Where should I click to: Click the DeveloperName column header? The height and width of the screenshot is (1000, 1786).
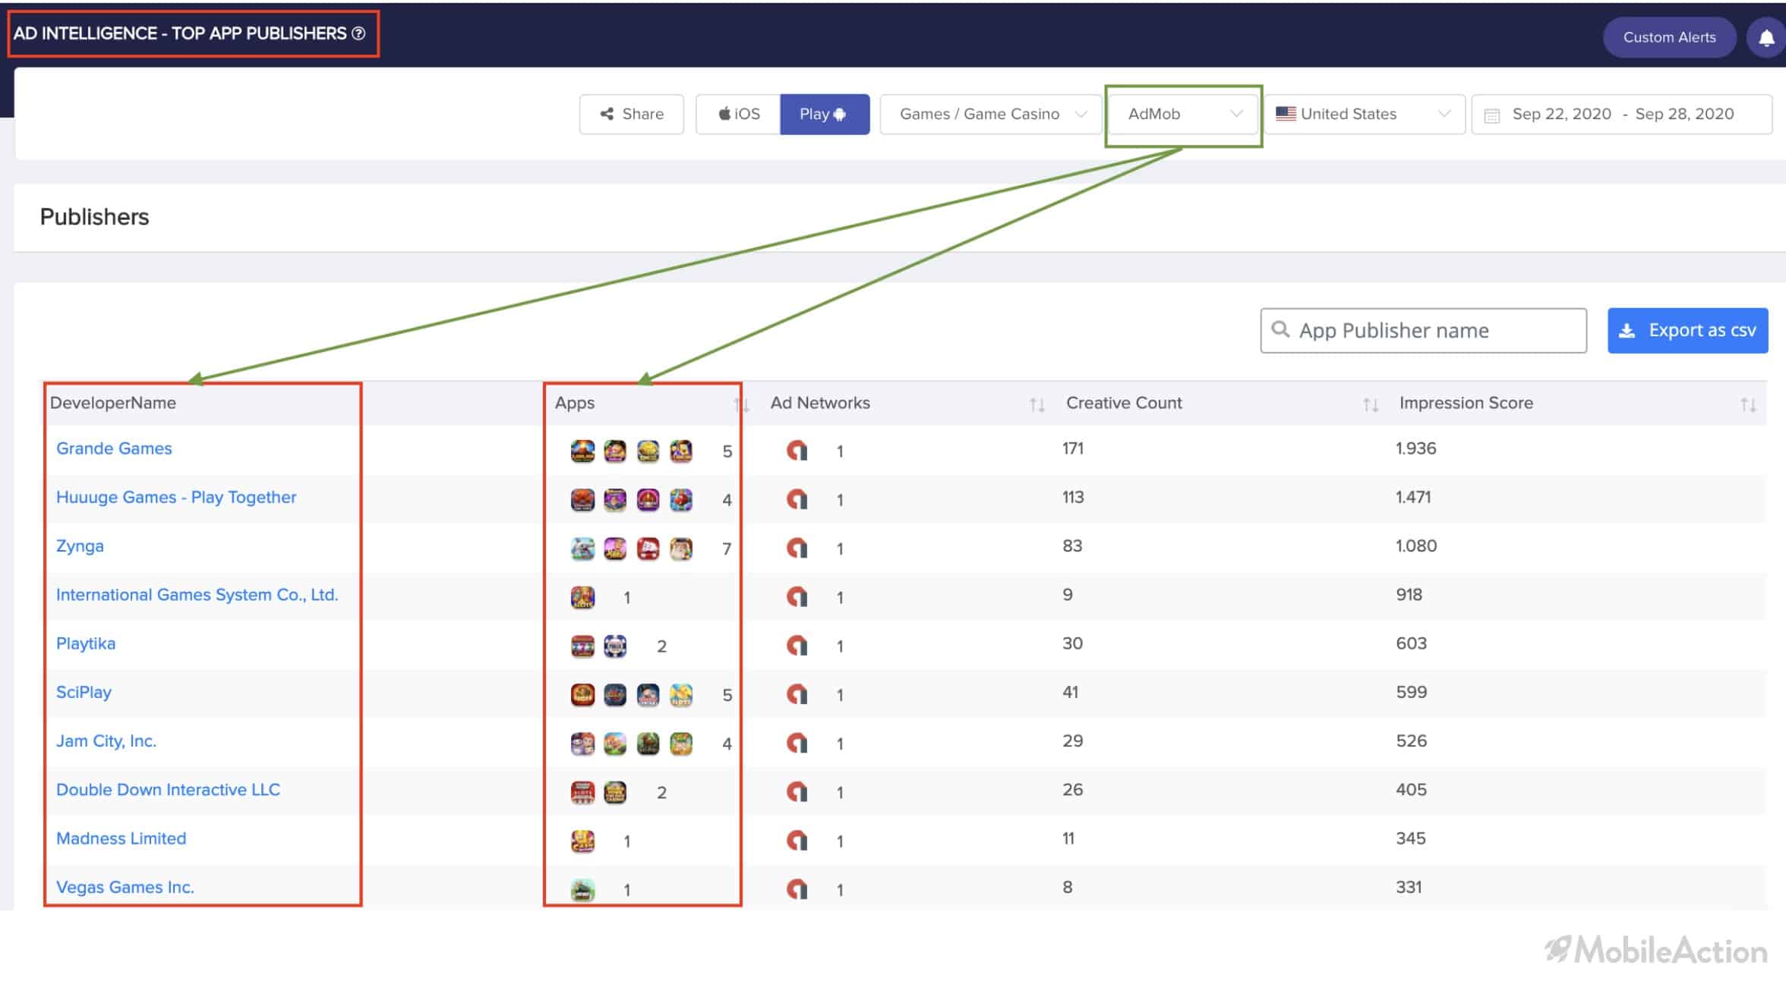point(113,403)
